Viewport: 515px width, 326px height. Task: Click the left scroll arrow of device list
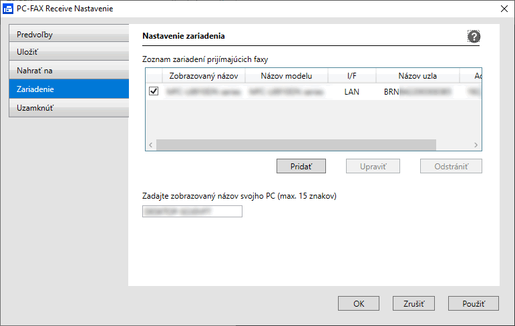point(151,145)
